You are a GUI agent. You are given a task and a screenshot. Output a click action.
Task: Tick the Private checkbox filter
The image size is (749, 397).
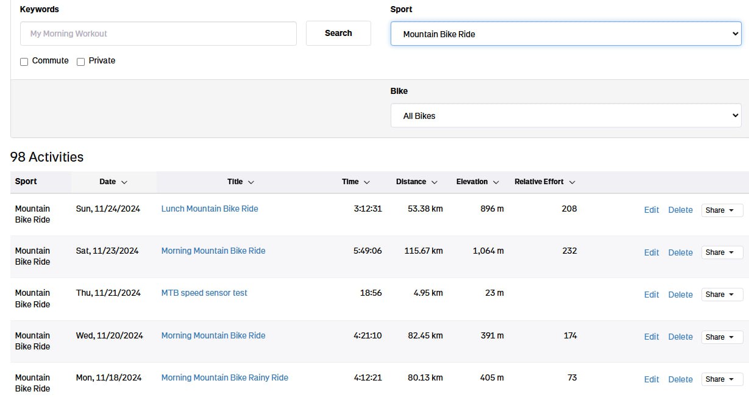[x=80, y=62]
